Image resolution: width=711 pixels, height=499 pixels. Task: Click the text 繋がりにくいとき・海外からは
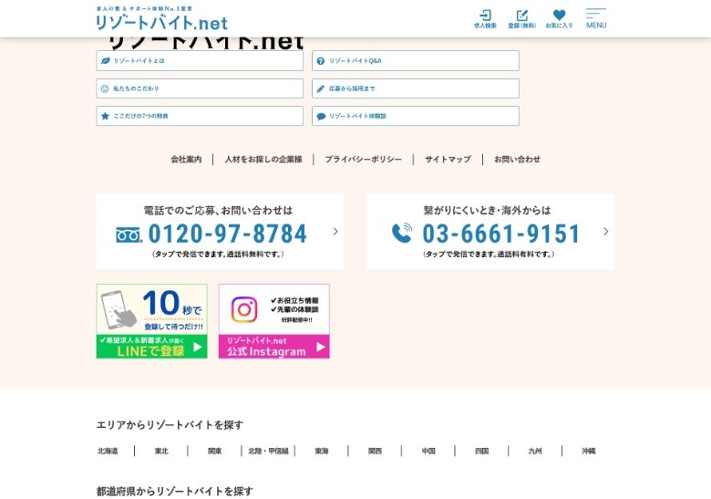point(487,211)
